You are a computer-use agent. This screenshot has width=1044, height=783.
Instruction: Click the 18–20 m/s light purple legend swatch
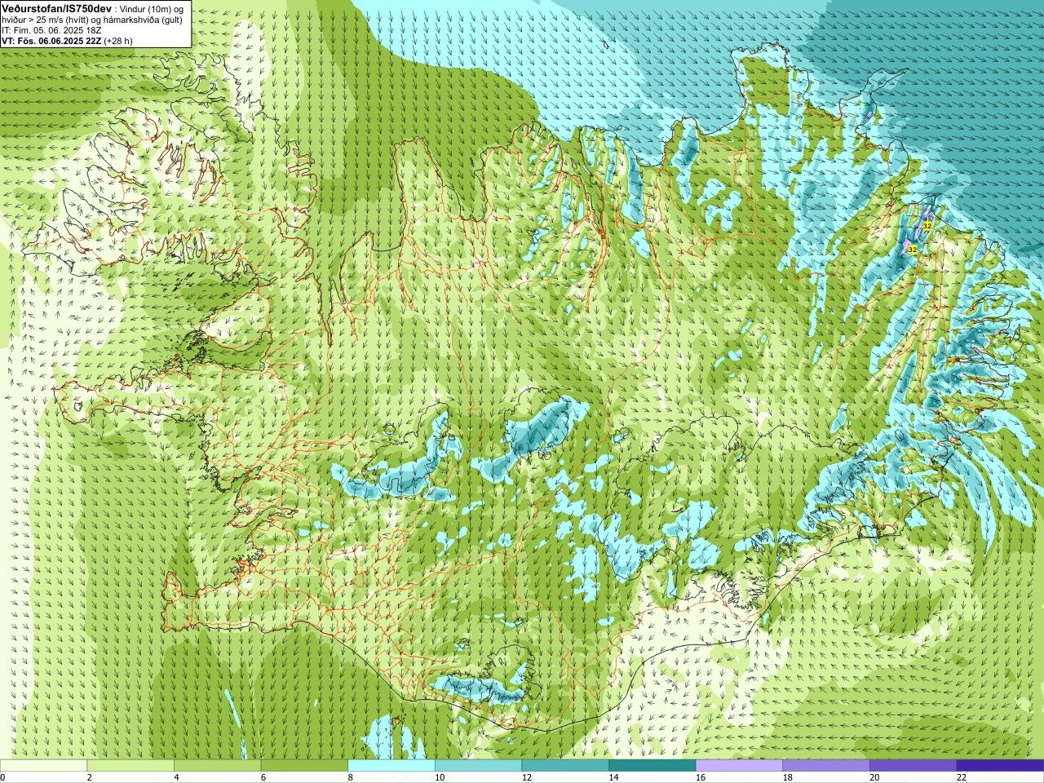[826, 766]
